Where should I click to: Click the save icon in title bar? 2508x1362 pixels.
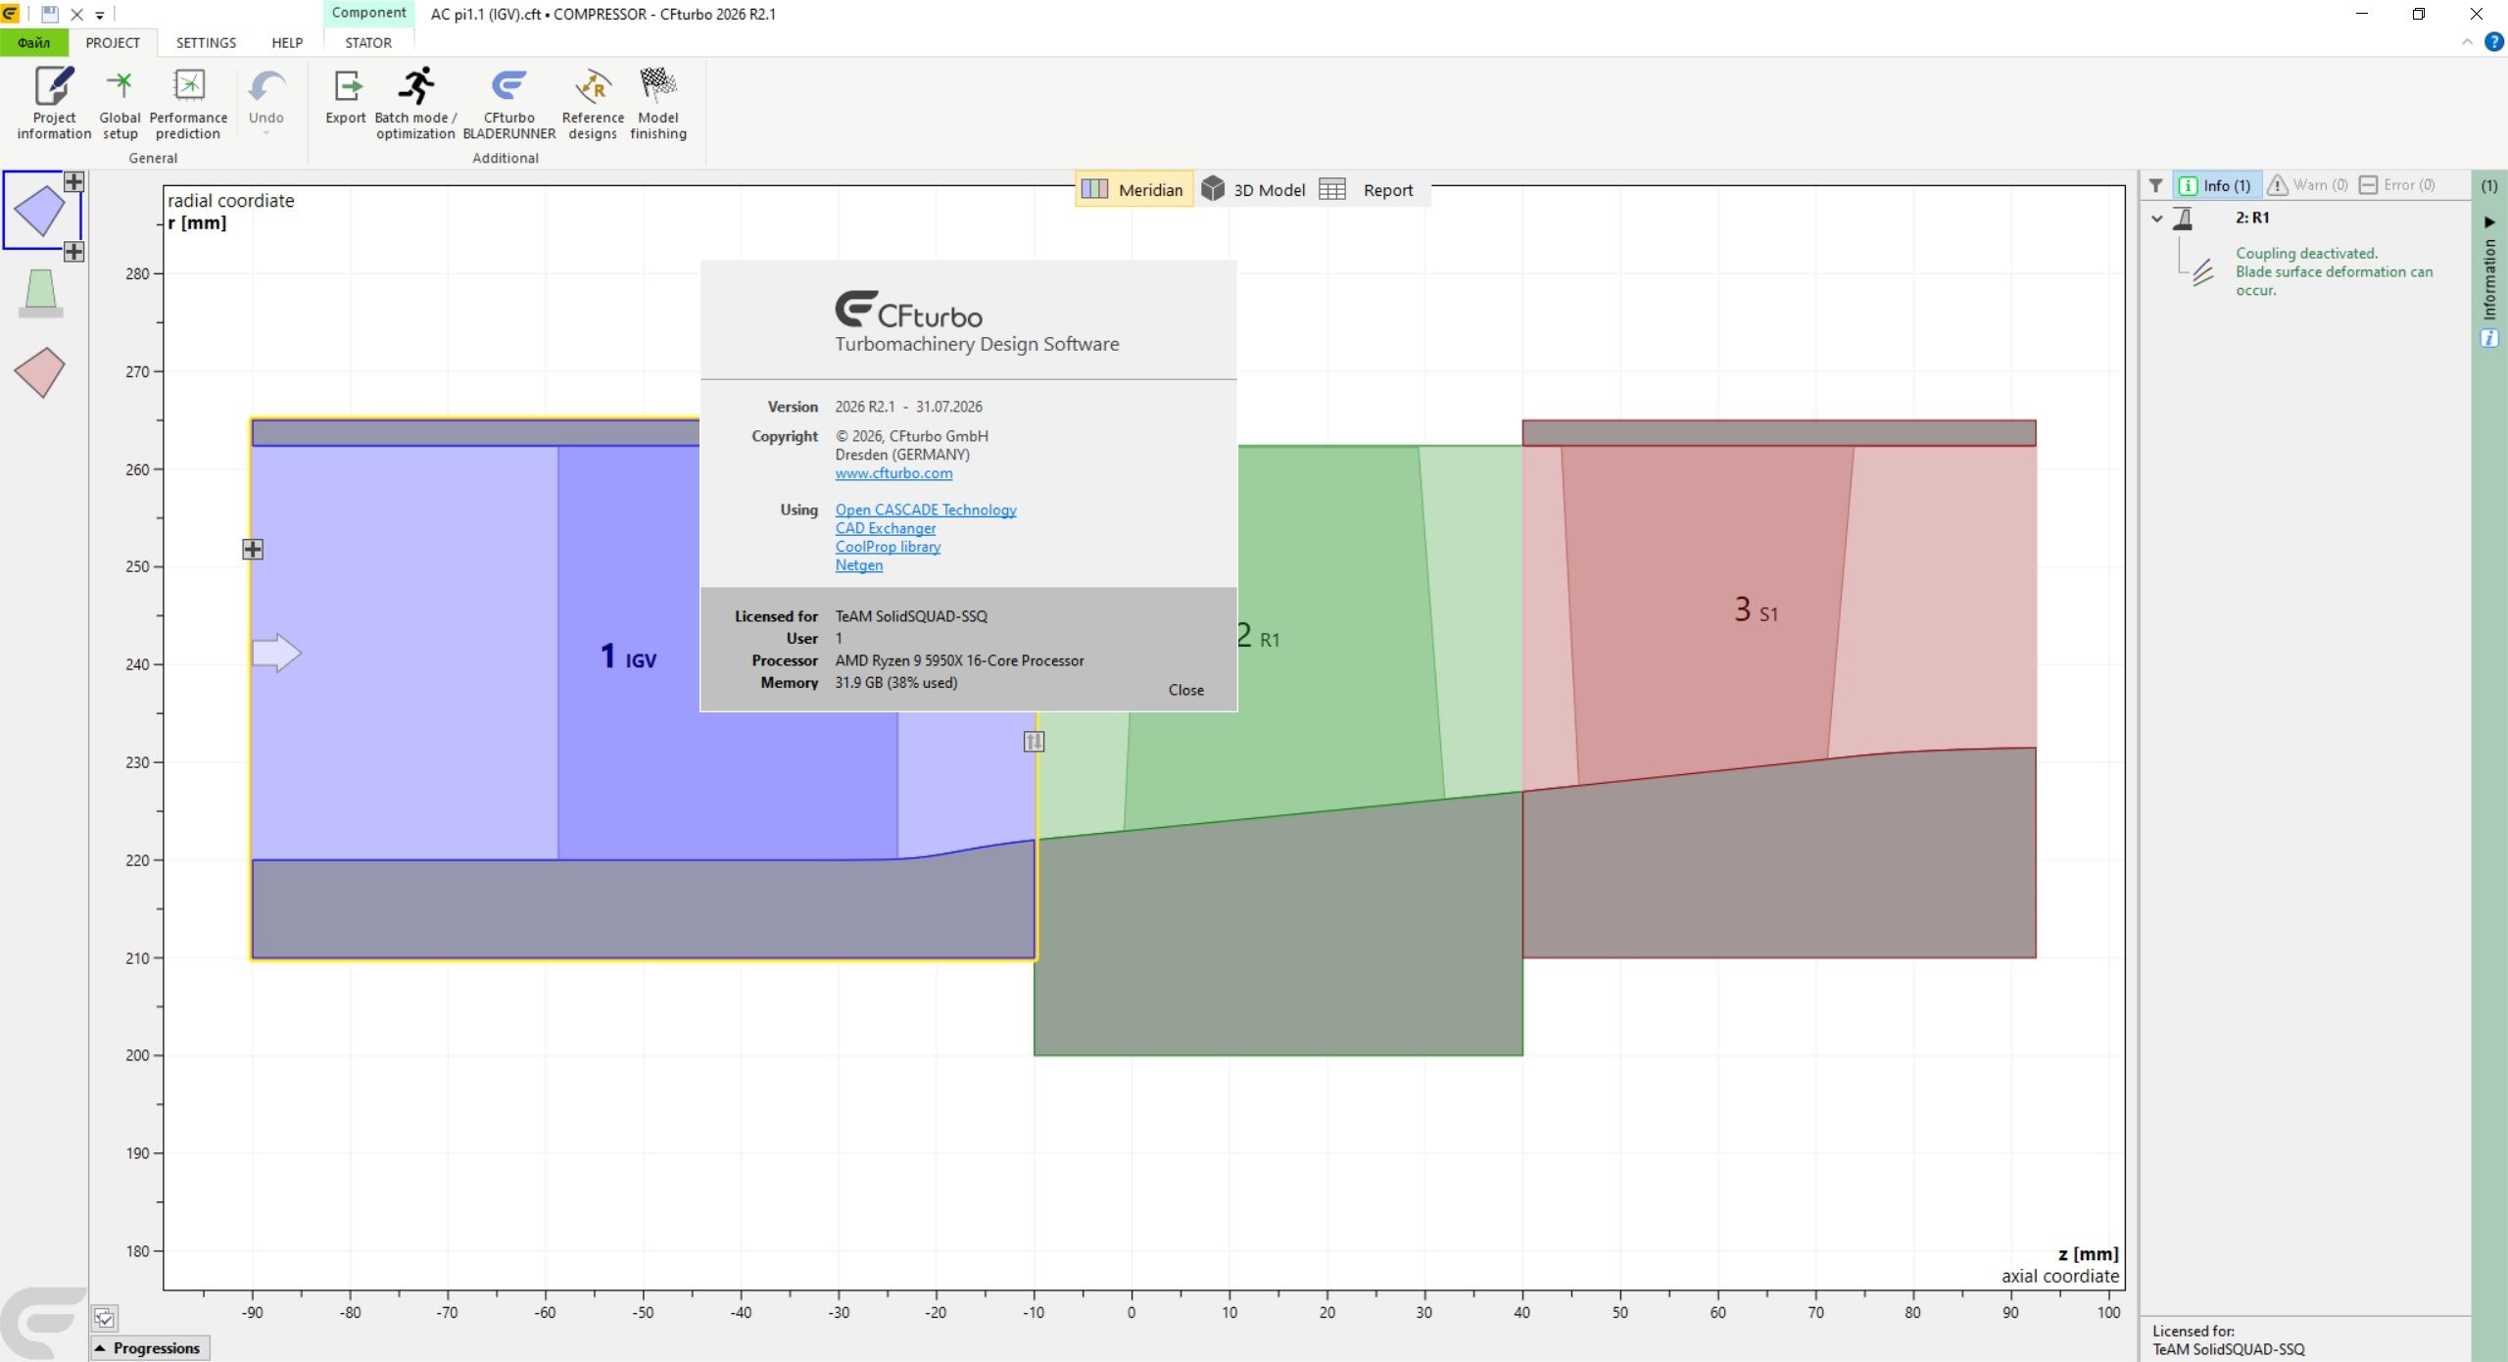click(x=50, y=14)
